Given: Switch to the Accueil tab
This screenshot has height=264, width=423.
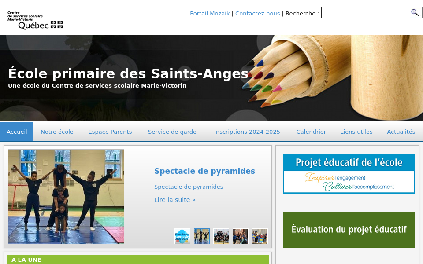Looking at the screenshot, I should point(17,132).
